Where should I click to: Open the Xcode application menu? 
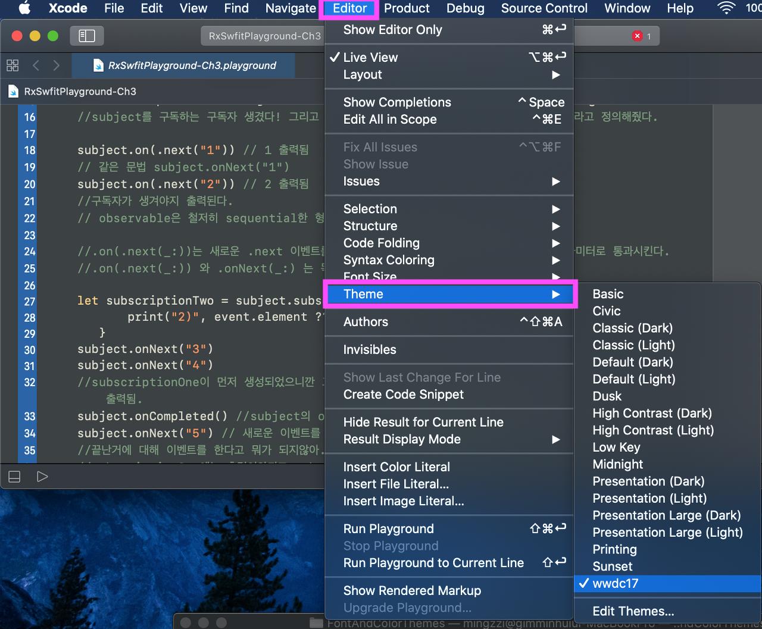point(68,8)
